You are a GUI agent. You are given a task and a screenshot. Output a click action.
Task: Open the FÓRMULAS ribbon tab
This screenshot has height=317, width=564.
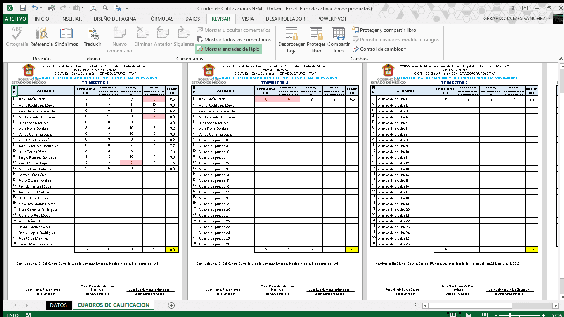[161, 19]
